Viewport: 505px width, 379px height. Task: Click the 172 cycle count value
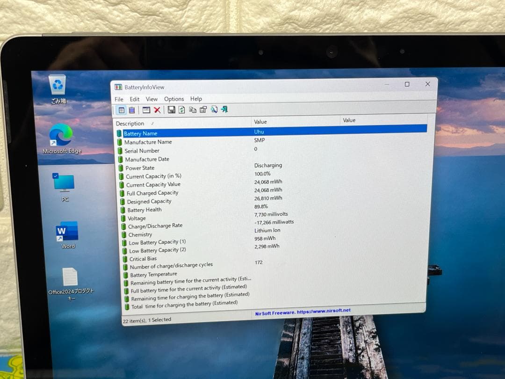259,262
